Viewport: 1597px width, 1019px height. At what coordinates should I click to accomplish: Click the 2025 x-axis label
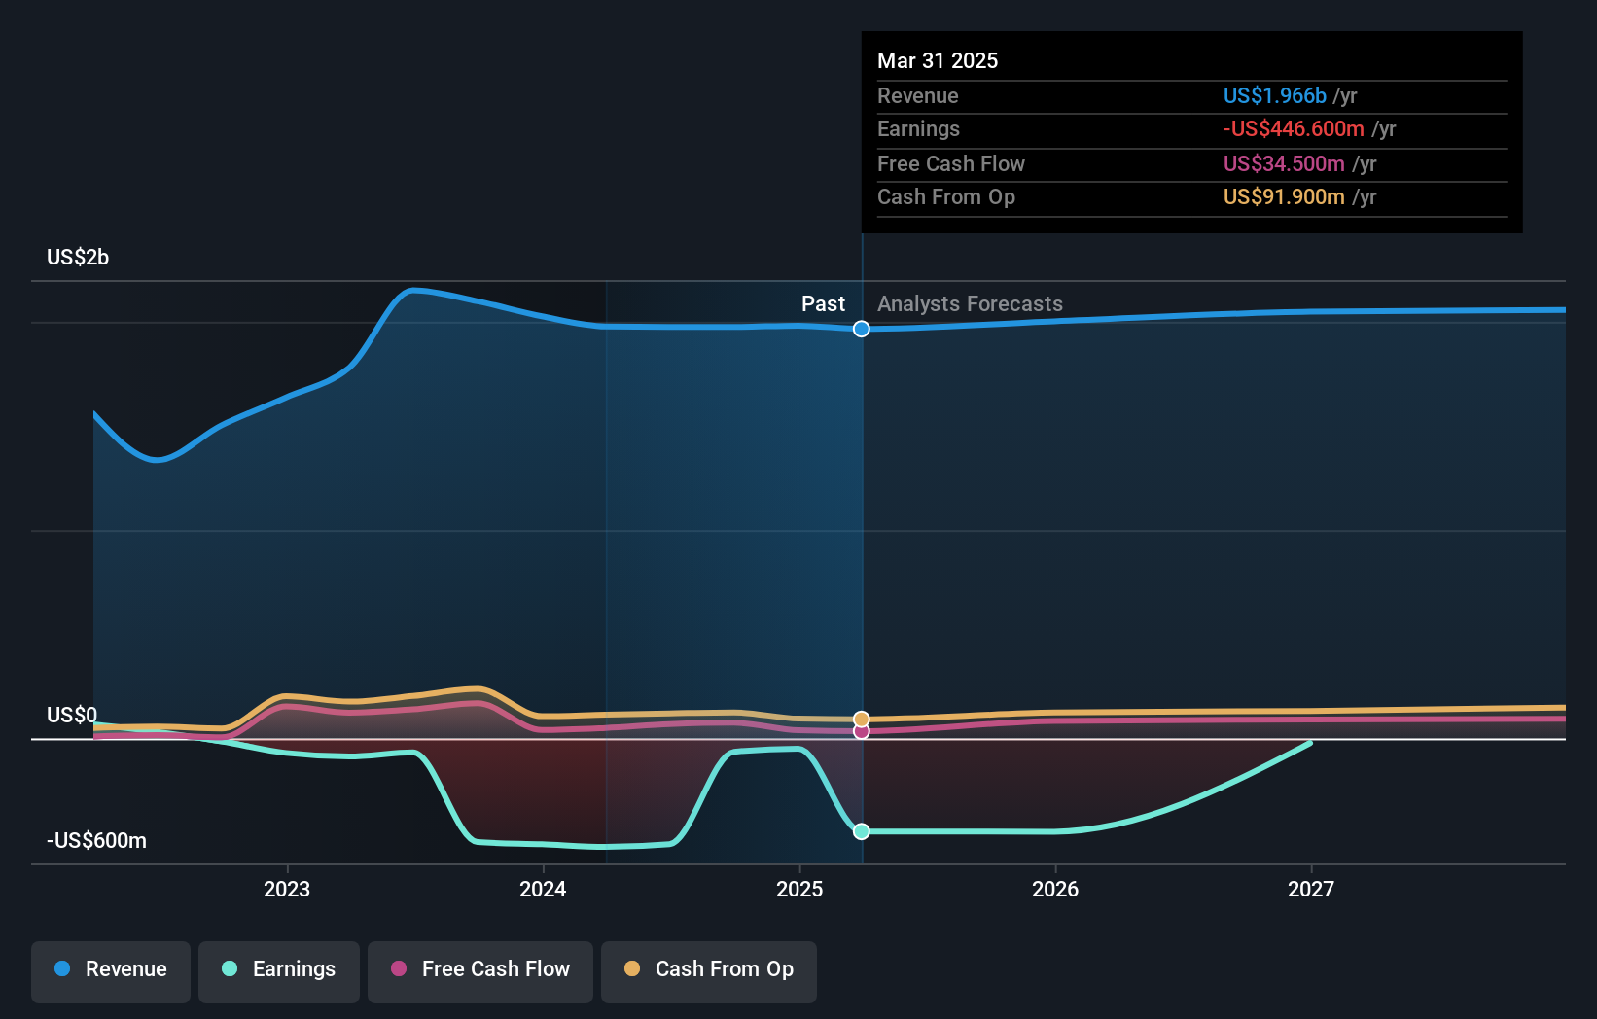click(799, 889)
